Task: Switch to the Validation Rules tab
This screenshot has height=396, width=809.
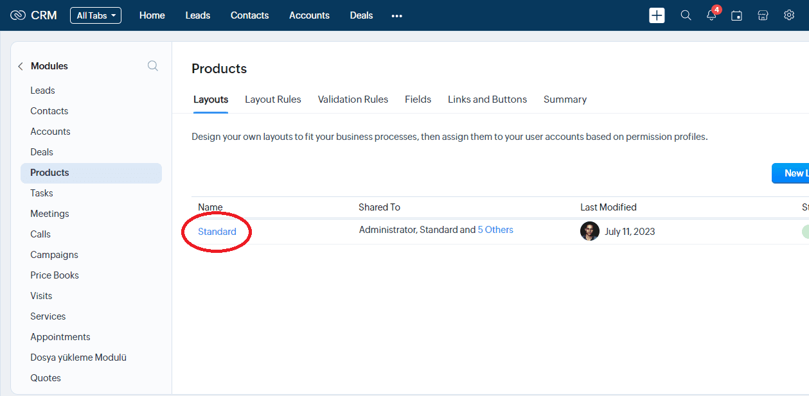Action: pos(353,99)
